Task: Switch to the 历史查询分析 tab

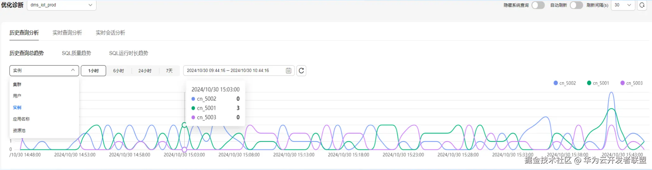Action: coord(24,33)
